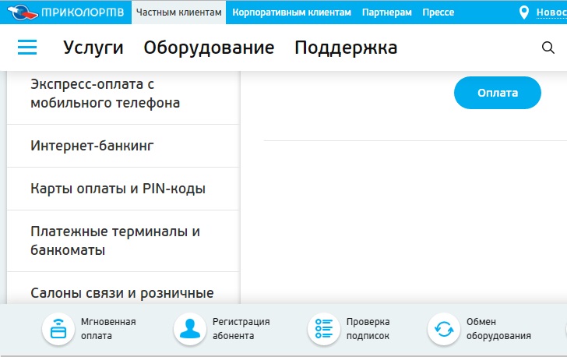Select Экспресс-оплата с мобильного телефона

[x=105, y=93]
